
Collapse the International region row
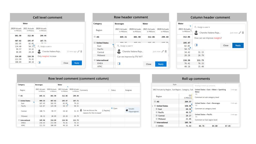click(x=154, y=122)
